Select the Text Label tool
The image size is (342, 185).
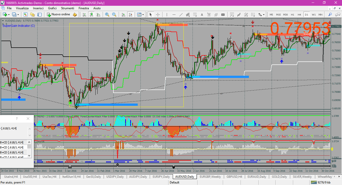click(209, 15)
